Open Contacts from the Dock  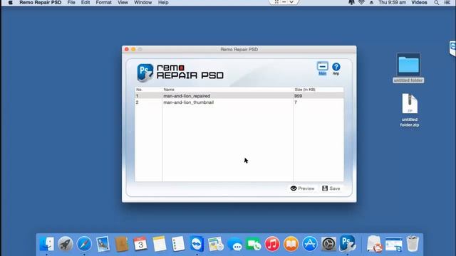122,243
